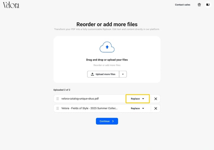This screenshot has height=150, width=214.
Task: Open the gift box icon
Action: pyautogui.click(x=199, y=5)
